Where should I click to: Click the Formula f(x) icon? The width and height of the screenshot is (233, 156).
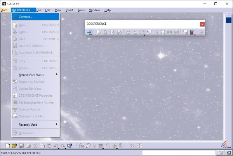pos(81,146)
